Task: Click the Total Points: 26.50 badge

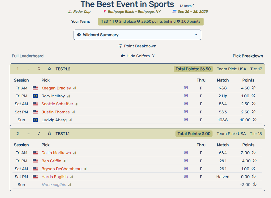Action: tap(193, 69)
